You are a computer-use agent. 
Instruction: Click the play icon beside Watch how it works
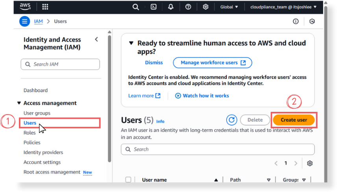click(x=178, y=96)
